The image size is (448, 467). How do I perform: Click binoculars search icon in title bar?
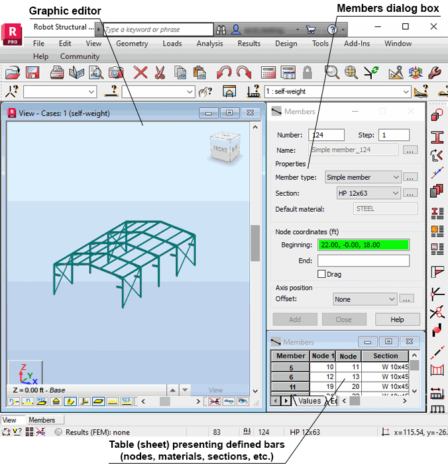(x=221, y=30)
